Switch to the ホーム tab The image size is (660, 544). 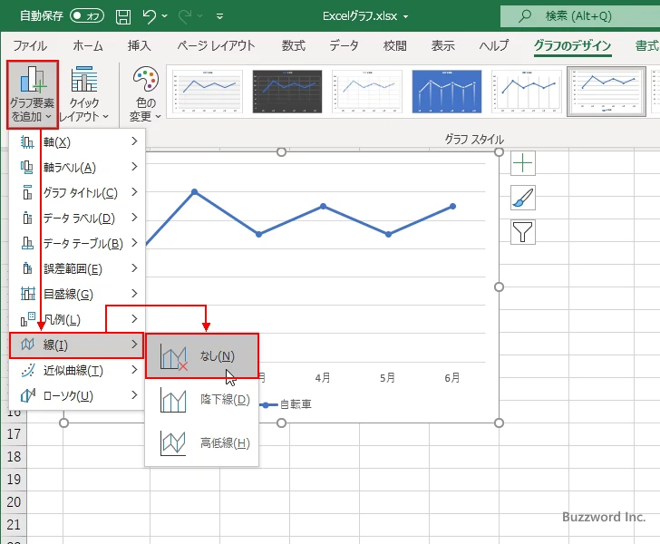88,45
